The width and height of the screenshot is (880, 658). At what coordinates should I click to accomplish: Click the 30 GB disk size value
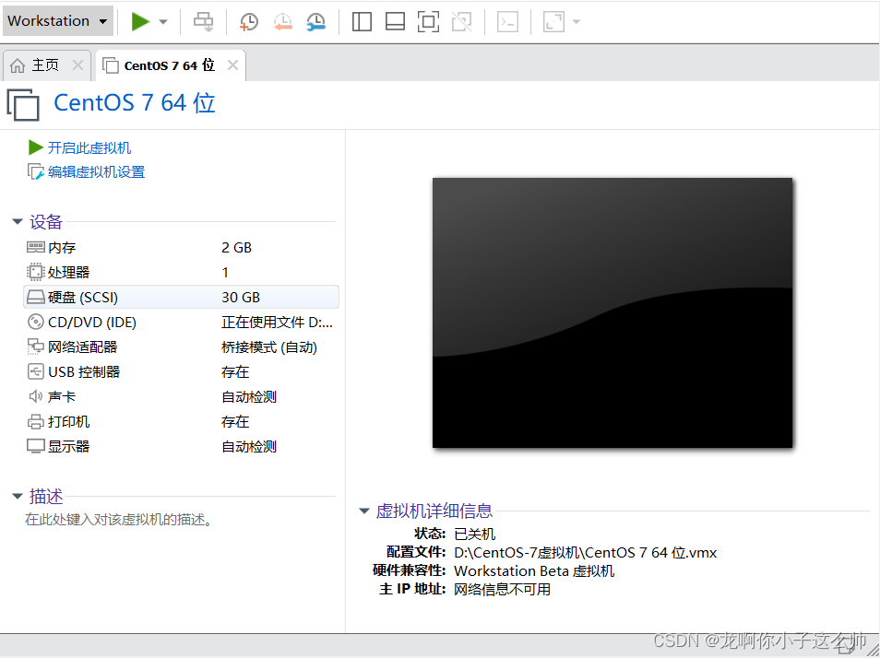click(241, 297)
